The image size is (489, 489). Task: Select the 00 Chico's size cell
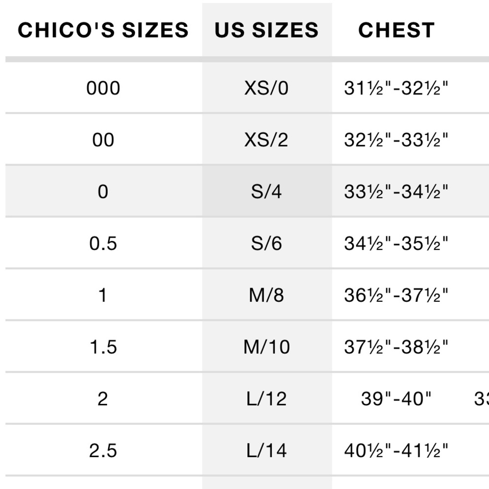[103, 140]
